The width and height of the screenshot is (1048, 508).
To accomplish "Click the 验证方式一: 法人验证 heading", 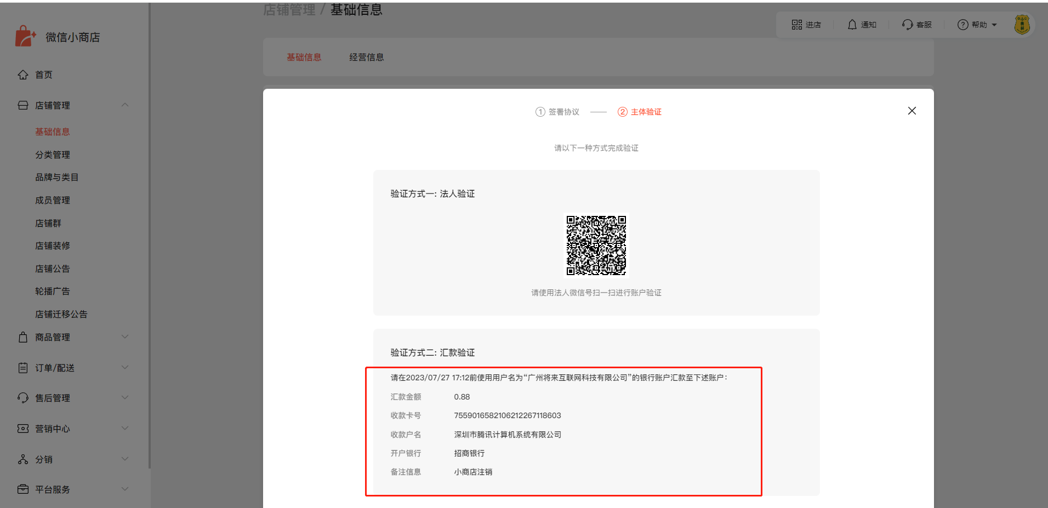I will 432,193.
